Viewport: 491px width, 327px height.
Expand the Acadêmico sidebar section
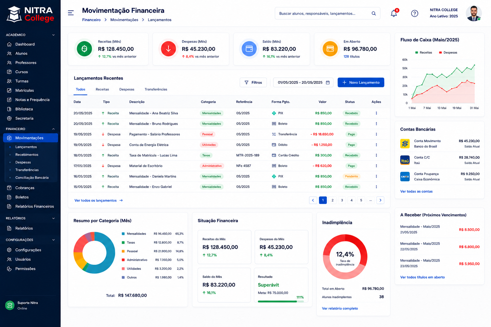pos(53,35)
